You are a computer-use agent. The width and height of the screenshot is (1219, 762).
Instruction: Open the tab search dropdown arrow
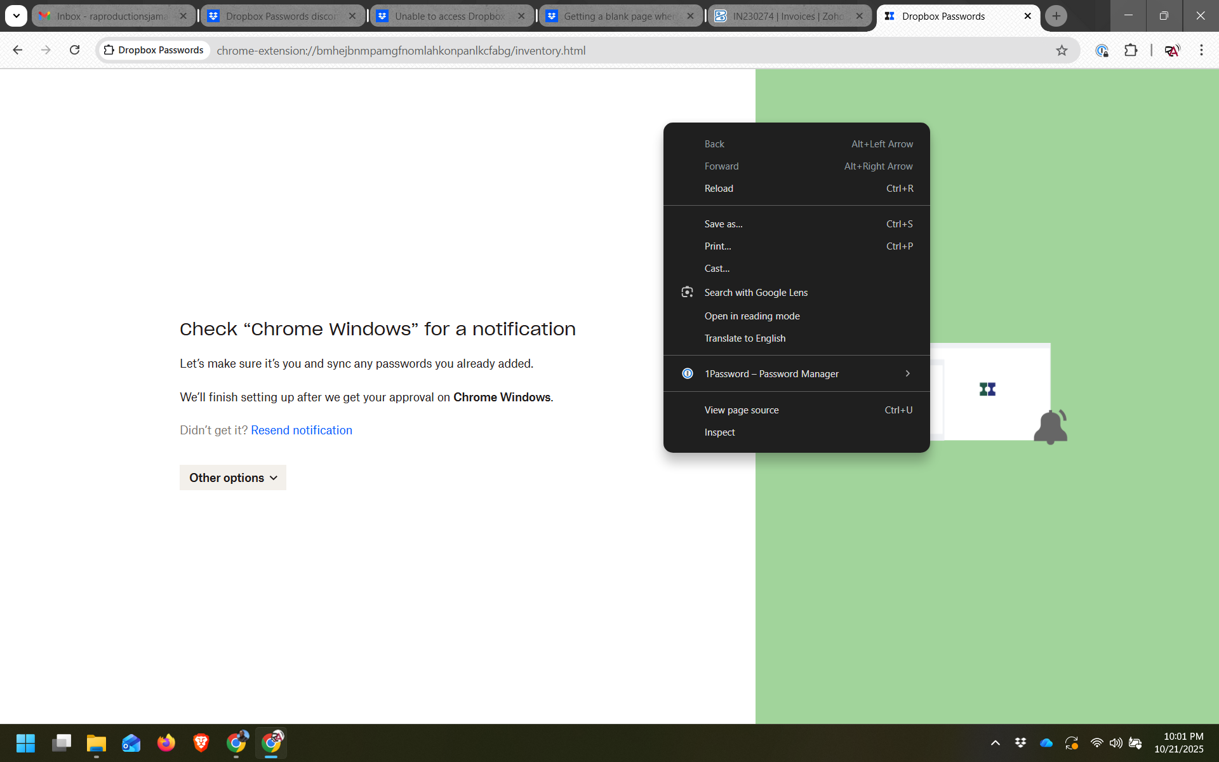pos(17,16)
